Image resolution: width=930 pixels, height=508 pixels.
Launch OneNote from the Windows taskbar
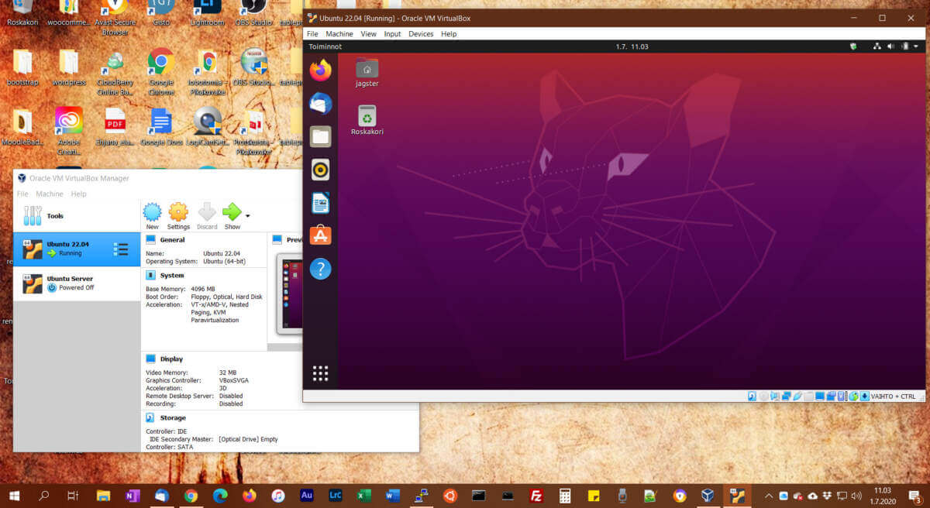click(x=133, y=495)
